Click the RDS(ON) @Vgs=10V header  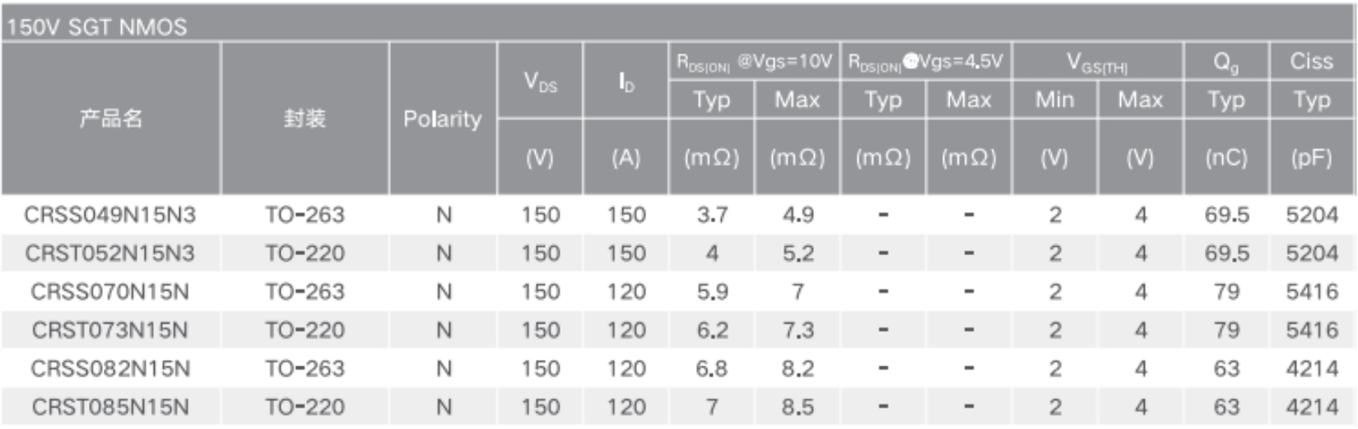(754, 62)
